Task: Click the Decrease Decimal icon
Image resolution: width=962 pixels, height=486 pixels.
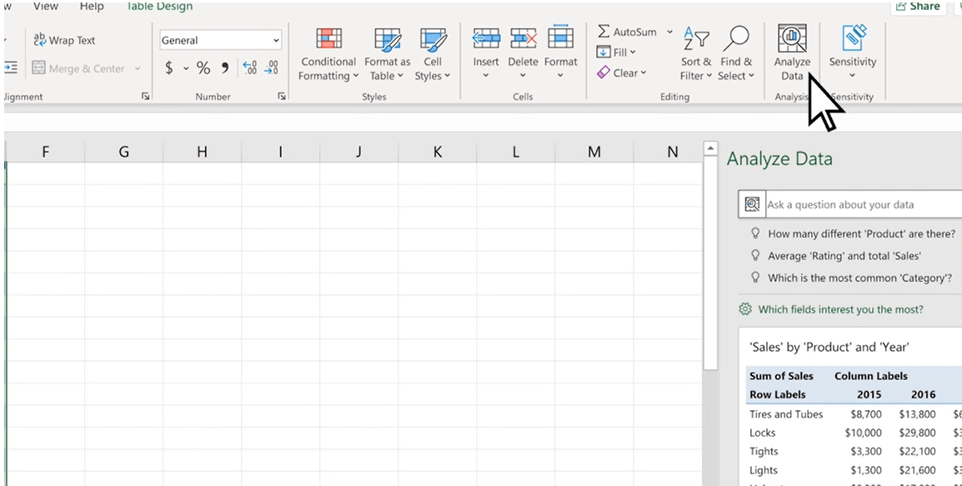Action: (x=271, y=68)
